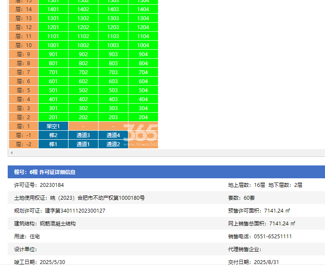This screenshot has width=325, height=270.
Task: Open unit 701 cell
Action: tap(53, 72)
